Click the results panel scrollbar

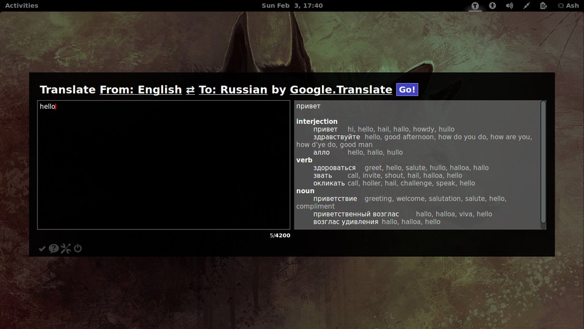tap(543, 162)
